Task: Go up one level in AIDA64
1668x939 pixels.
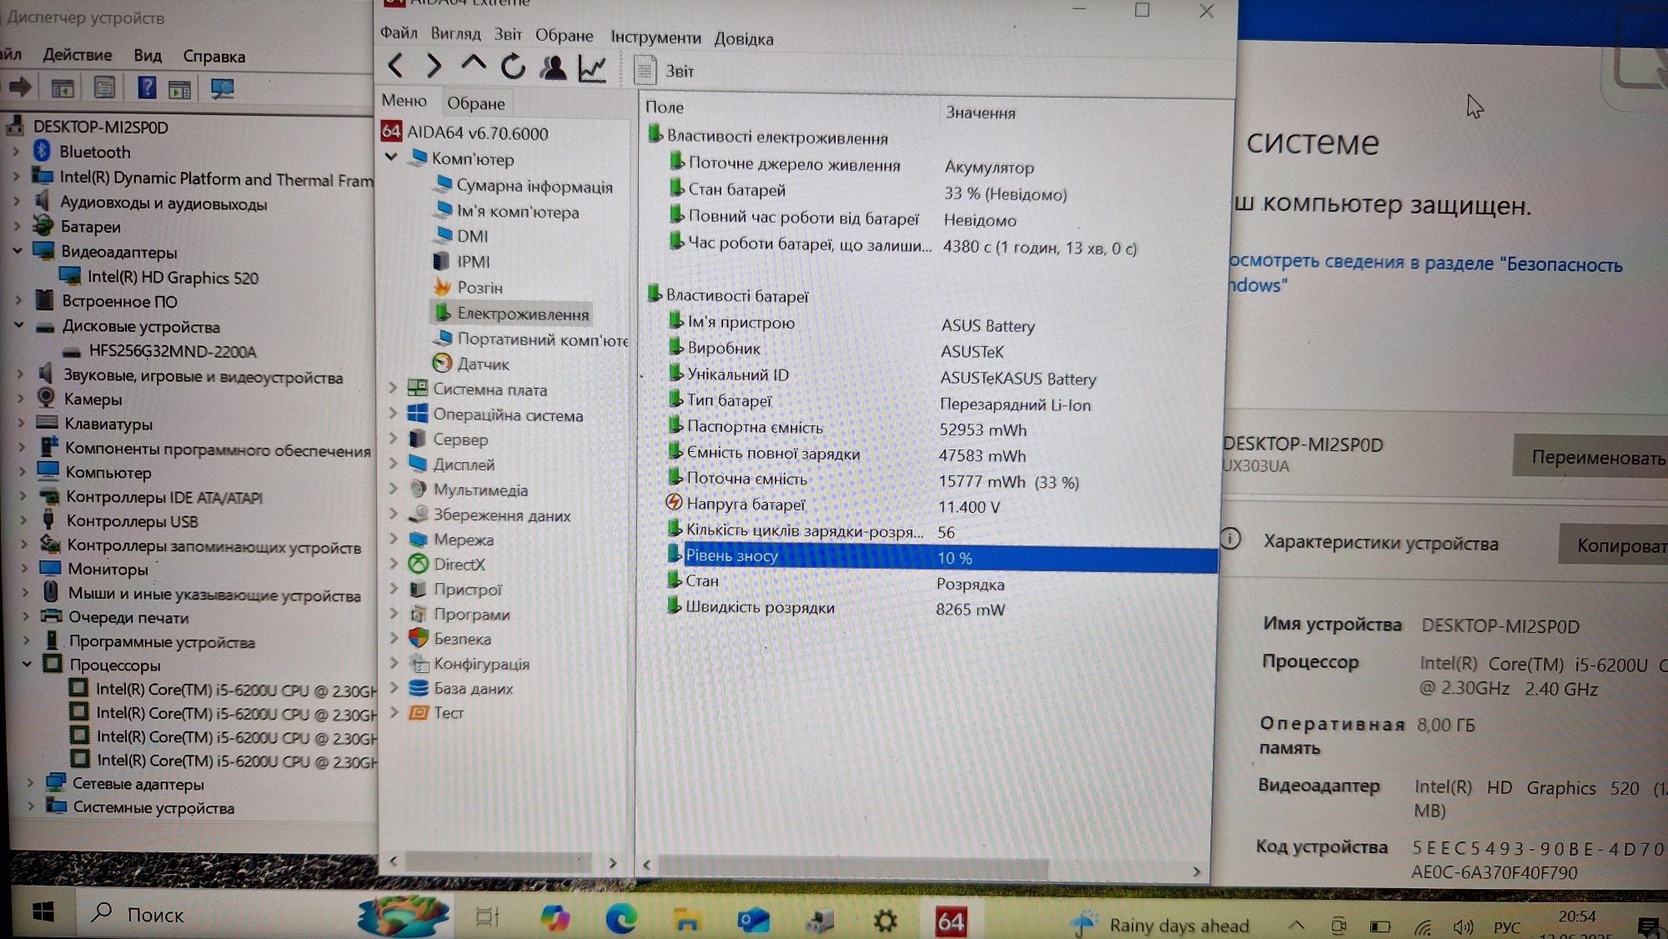Action: (473, 63)
